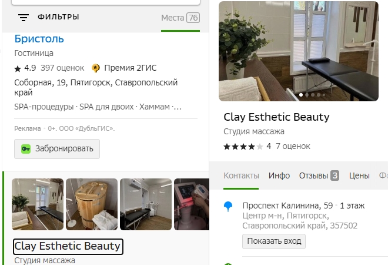
Task: Switch to the Инфо tab
Action: [279, 175]
